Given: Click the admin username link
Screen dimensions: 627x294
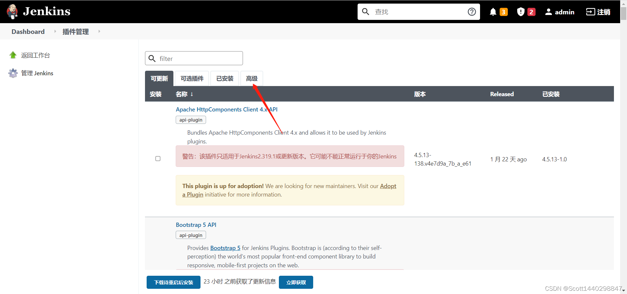Looking at the screenshot, I should pos(565,12).
